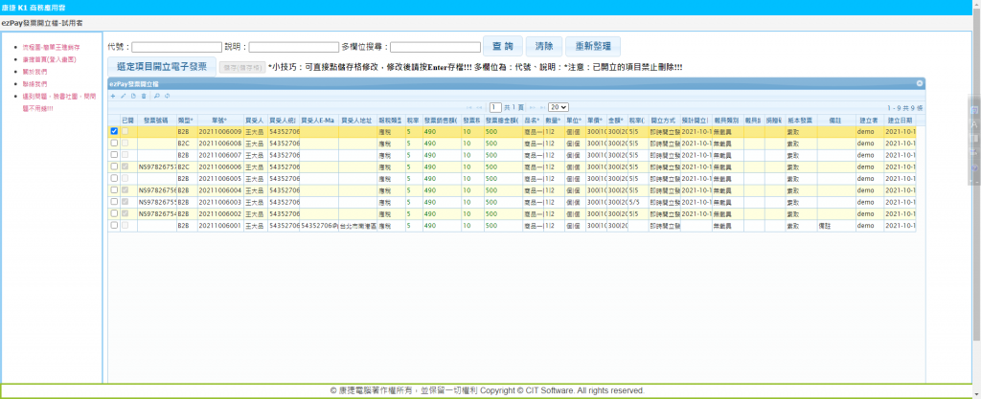
Task: Click the 清除 clear button
Action: click(x=543, y=46)
